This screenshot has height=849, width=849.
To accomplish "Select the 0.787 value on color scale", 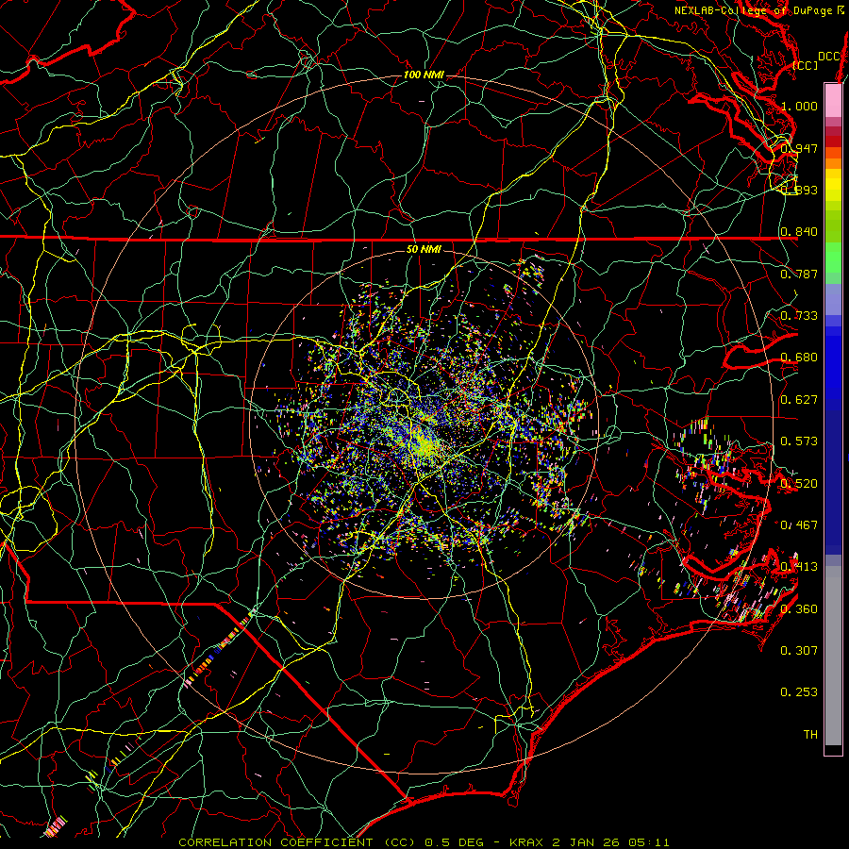I will pos(799,274).
